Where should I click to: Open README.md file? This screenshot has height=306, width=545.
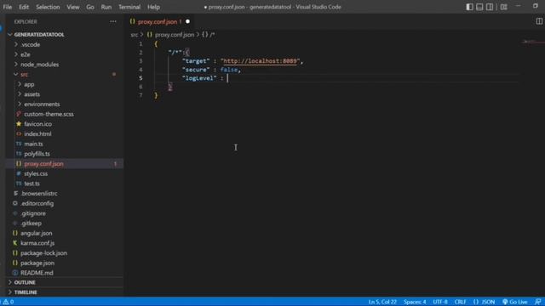(x=37, y=273)
